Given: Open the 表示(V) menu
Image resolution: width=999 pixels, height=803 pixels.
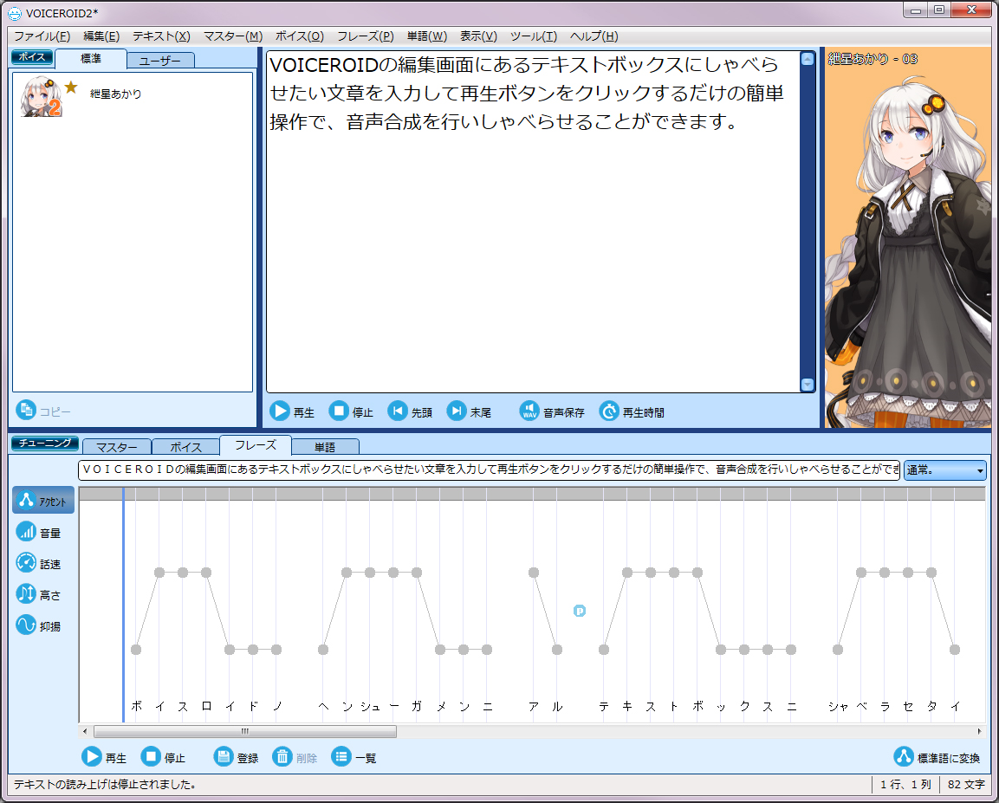Looking at the screenshot, I should [478, 36].
